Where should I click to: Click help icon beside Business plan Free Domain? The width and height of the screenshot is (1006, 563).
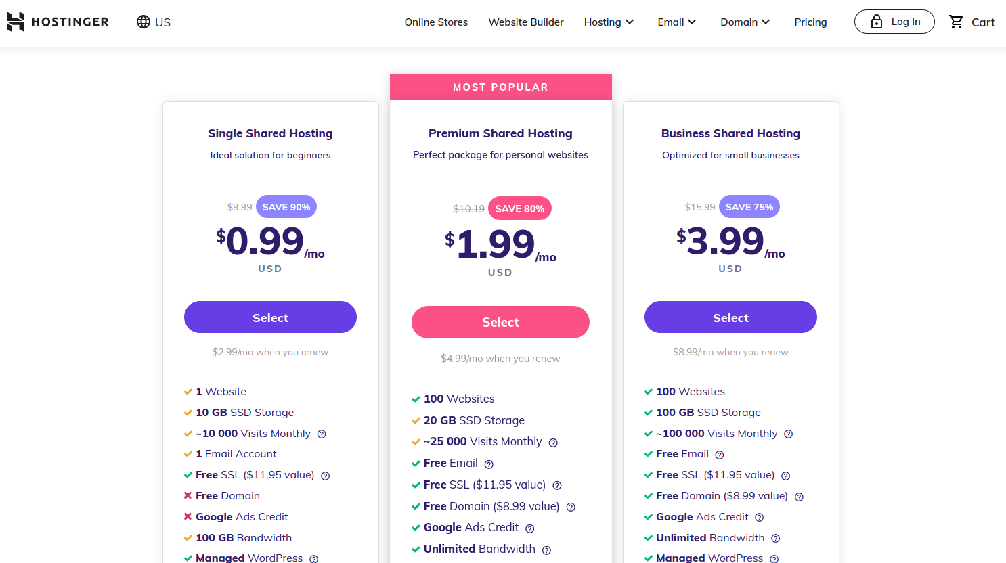point(799,497)
